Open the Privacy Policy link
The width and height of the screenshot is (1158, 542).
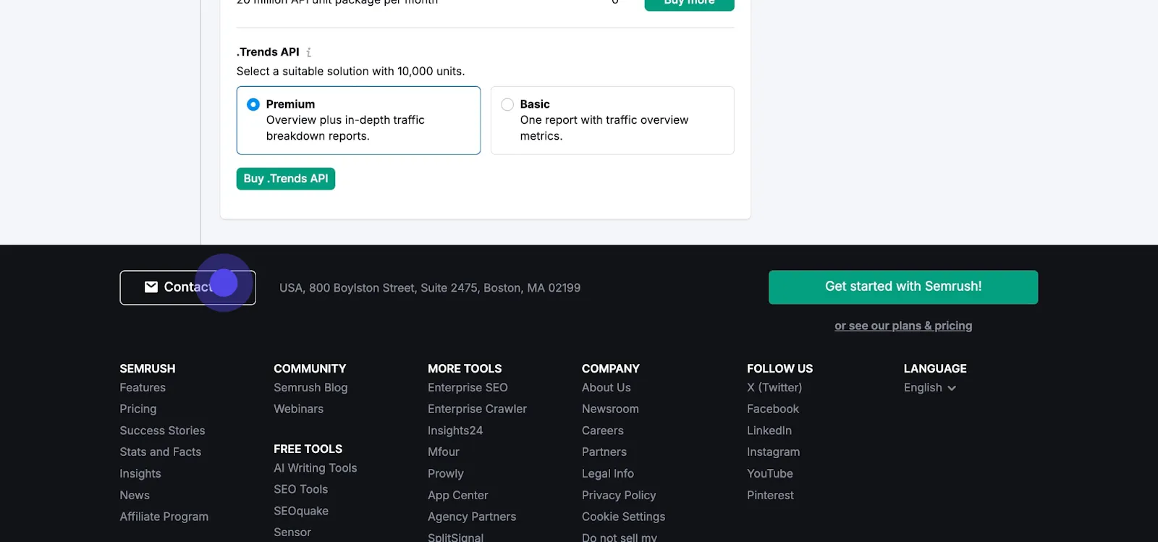coord(619,495)
